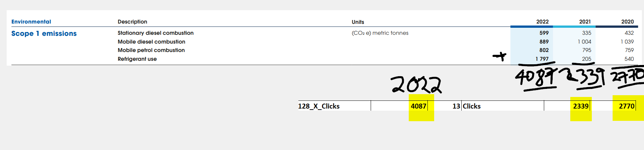Select the highlighted cell showing 2770
Image resolution: width=644 pixels, height=150 pixels.
(626, 106)
